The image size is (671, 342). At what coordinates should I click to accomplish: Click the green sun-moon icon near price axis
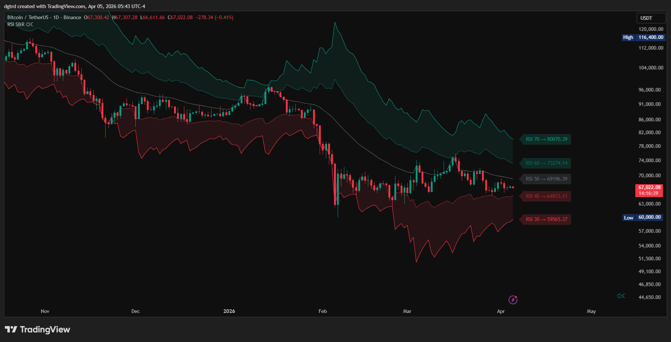click(621, 296)
